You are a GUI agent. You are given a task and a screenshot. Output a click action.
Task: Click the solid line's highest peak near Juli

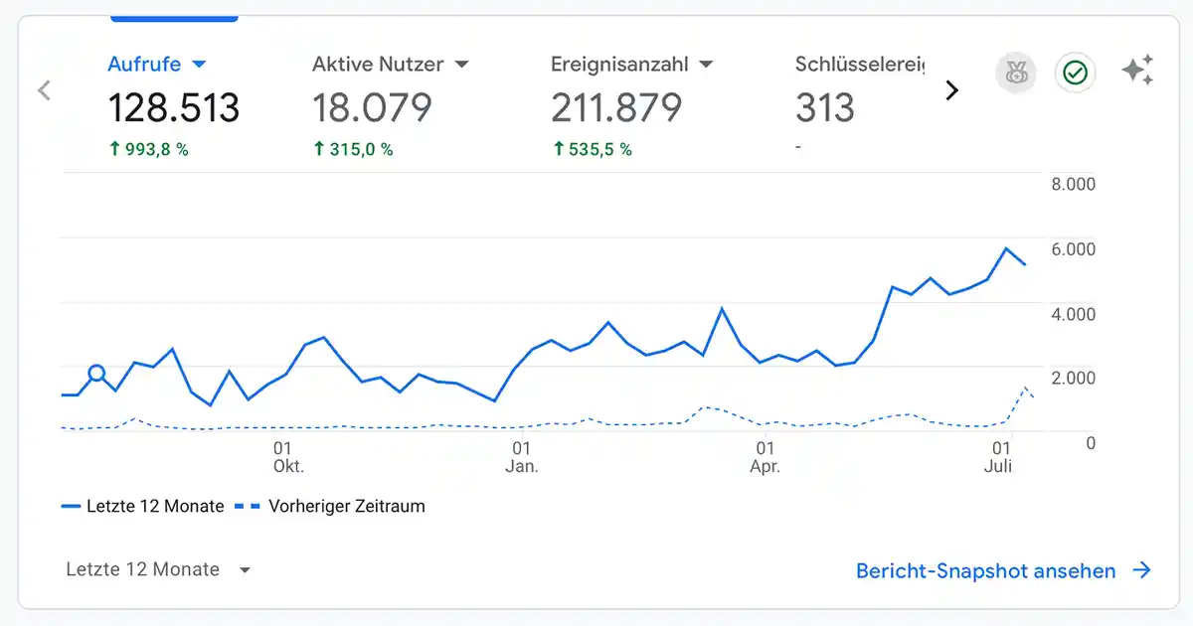1006,248
